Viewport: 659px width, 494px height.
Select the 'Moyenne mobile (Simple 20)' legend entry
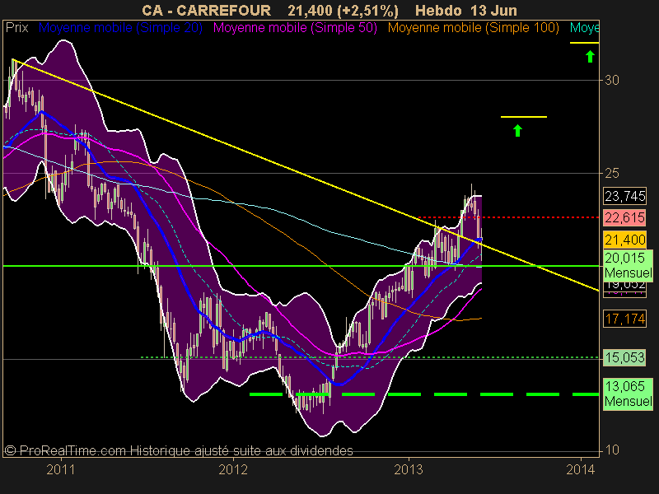(x=120, y=28)
